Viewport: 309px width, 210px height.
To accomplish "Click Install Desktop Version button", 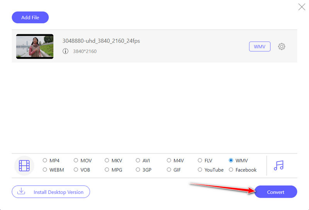I will coord(51,192).
